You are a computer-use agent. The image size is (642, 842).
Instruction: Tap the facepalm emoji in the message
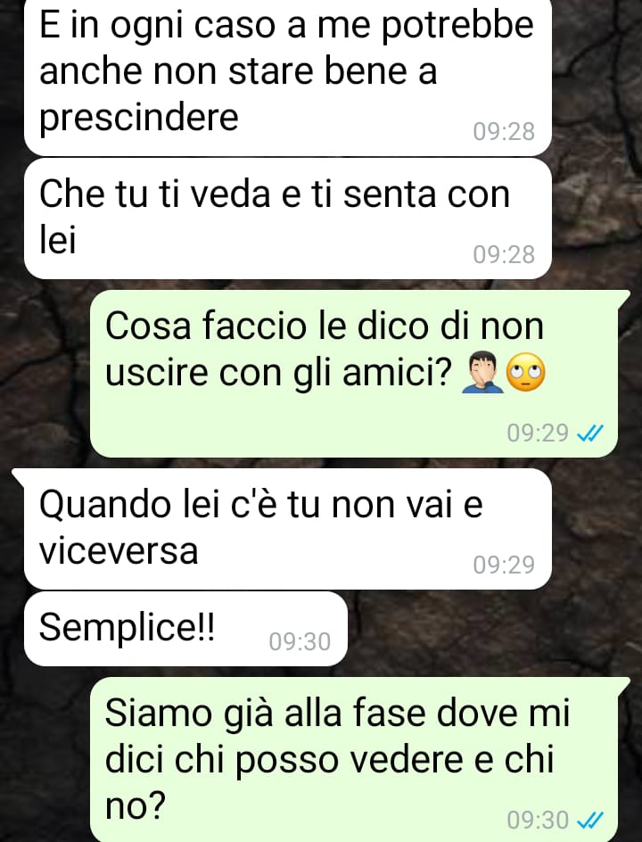(x=482, y=374)
